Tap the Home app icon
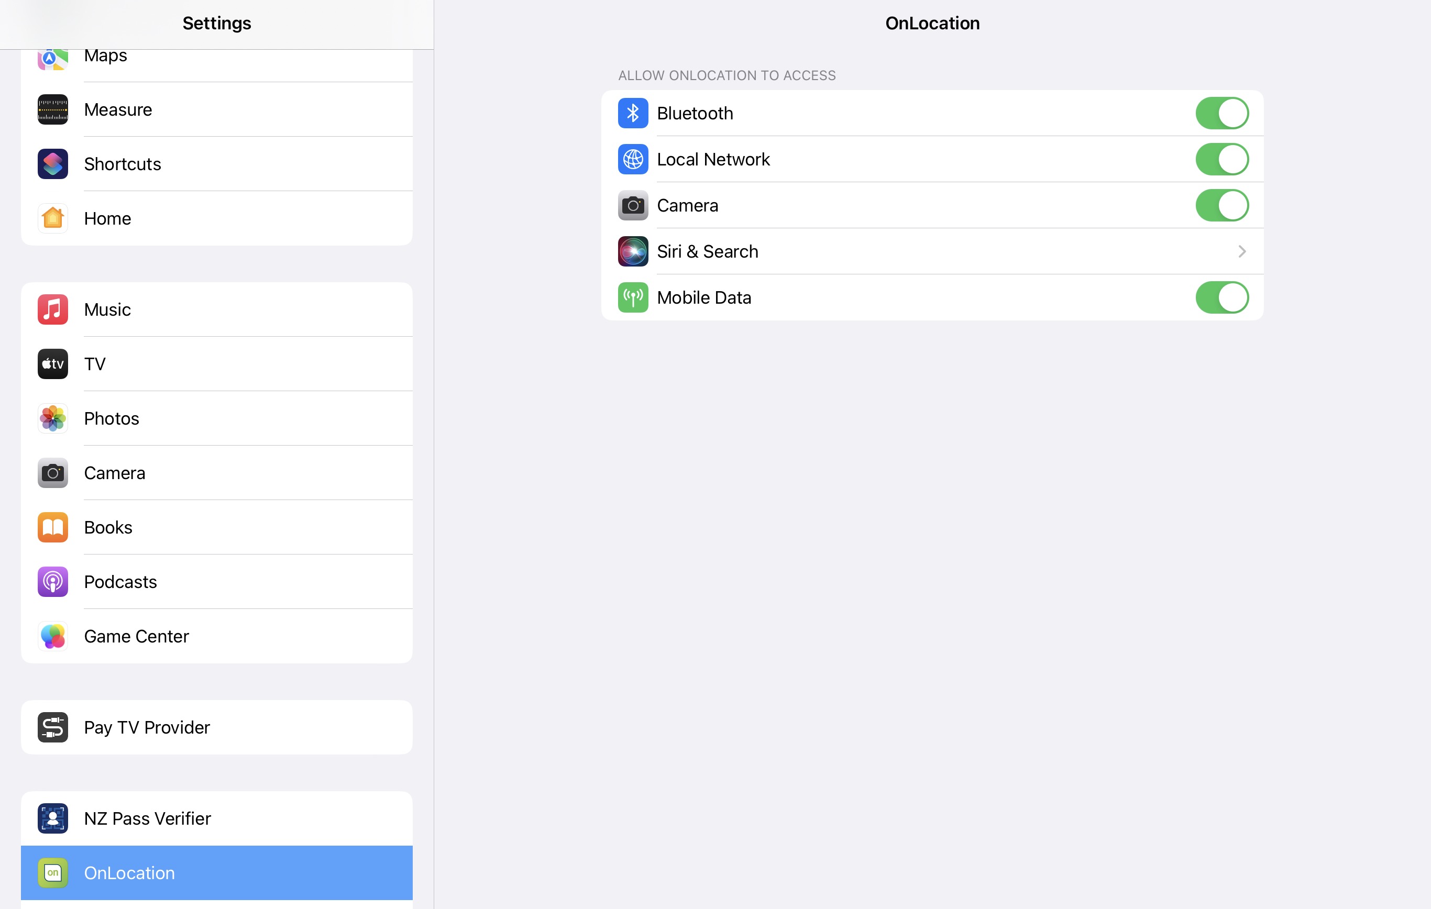Viewport: 1431px width, 909px height. (x=53, y=219)
